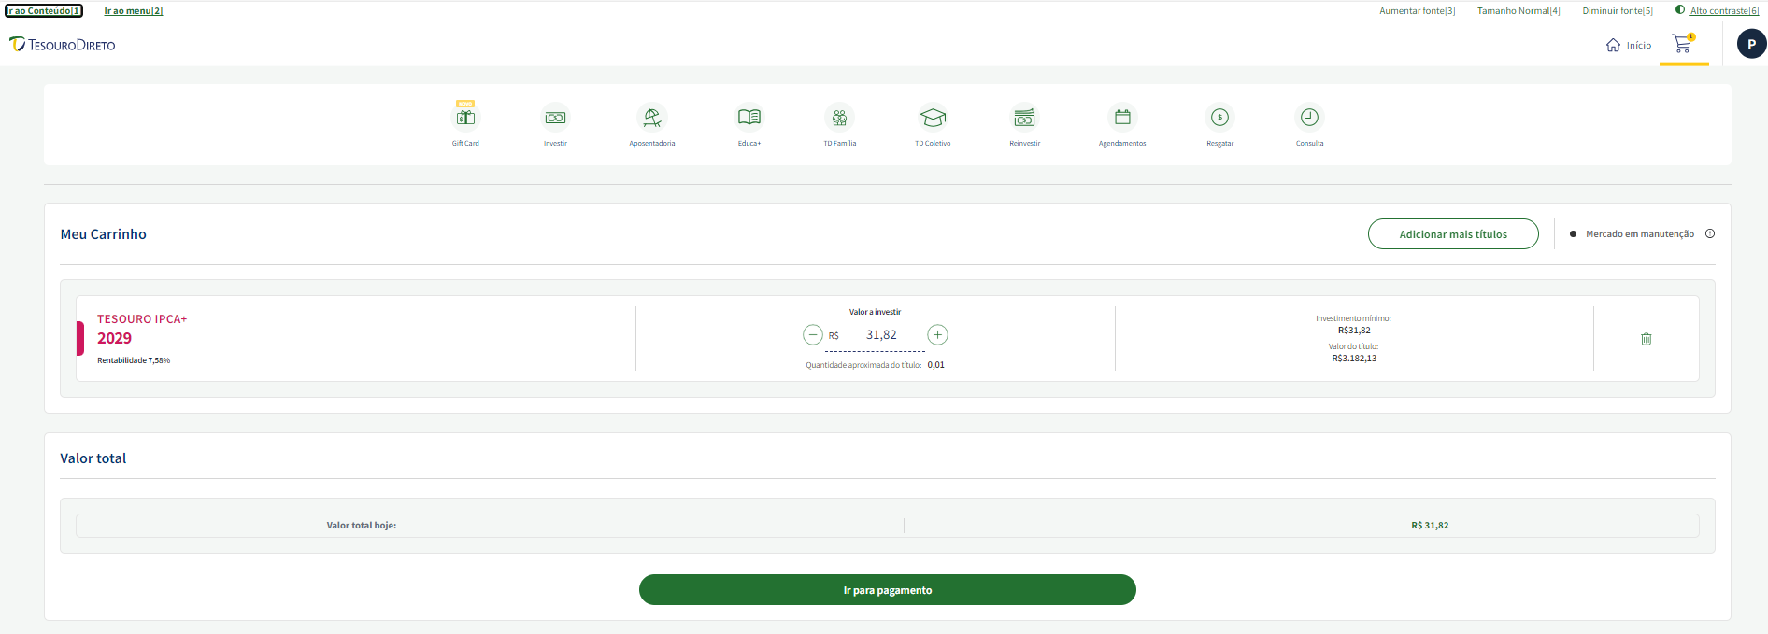
Task: Click the info icon beside Mercado em manutenção
Action: coord(1710,233)
